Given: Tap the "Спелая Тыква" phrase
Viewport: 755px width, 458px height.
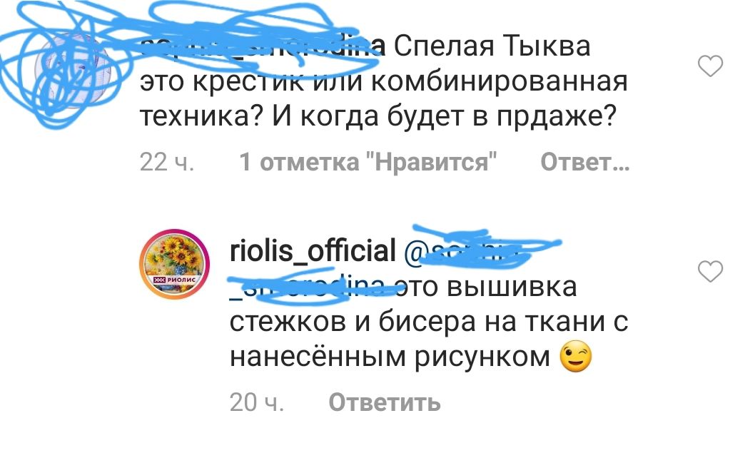Looking at the screenshot, I should click(x=492, y=46).
